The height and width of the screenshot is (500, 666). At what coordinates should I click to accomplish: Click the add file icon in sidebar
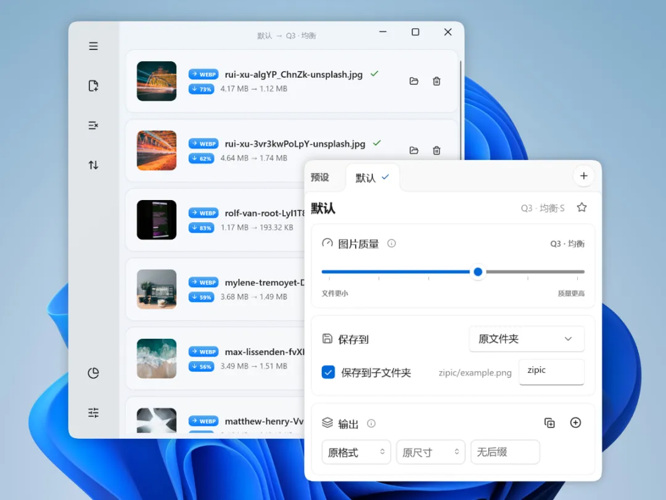(x=94, y=85)
